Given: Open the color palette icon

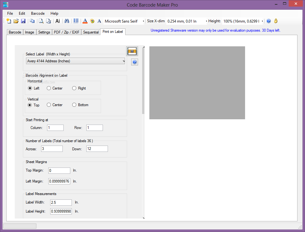Looking at the screenshot, I should point(92,21).
